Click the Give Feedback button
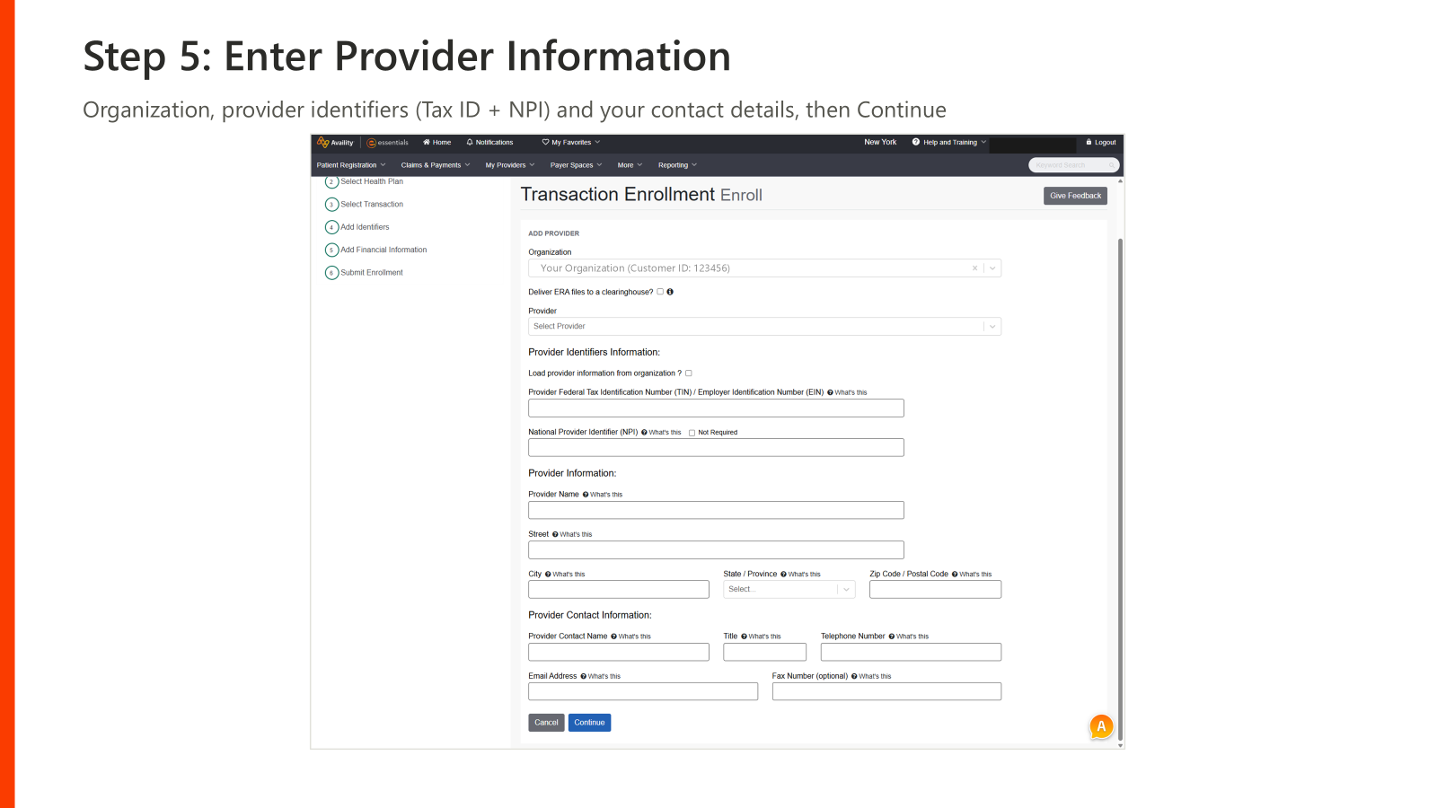The width and height of the screenshot is (1437, 808). point(1075,196)
